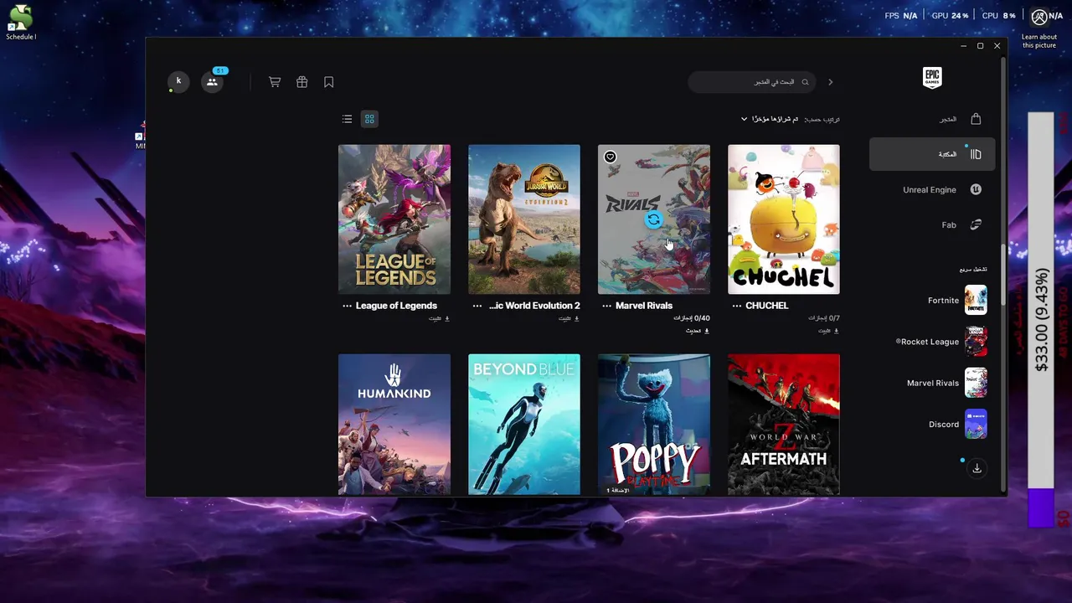Click the library search field
This screenshot has height=603, width=1072.
tap(752, 82)
